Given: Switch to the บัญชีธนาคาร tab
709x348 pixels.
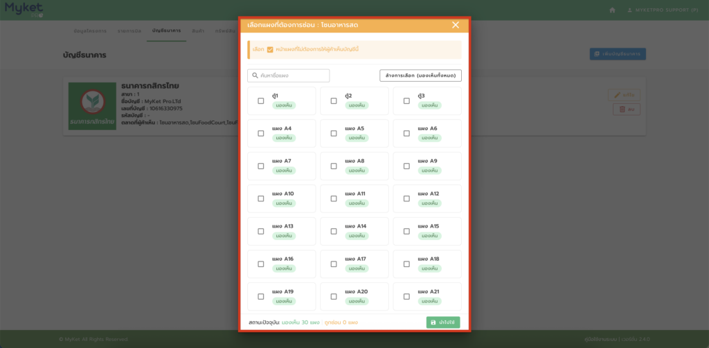Looking at the screenshot, I should pos(166,32).
